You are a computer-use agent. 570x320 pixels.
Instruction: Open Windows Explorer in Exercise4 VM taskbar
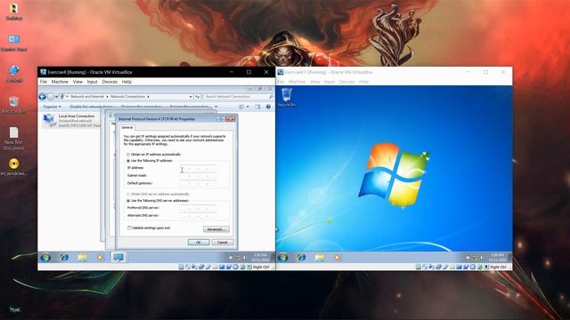(x=83, y=258)
